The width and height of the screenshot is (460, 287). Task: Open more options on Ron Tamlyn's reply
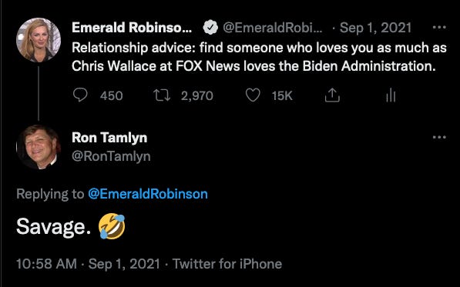click(439, 137)
